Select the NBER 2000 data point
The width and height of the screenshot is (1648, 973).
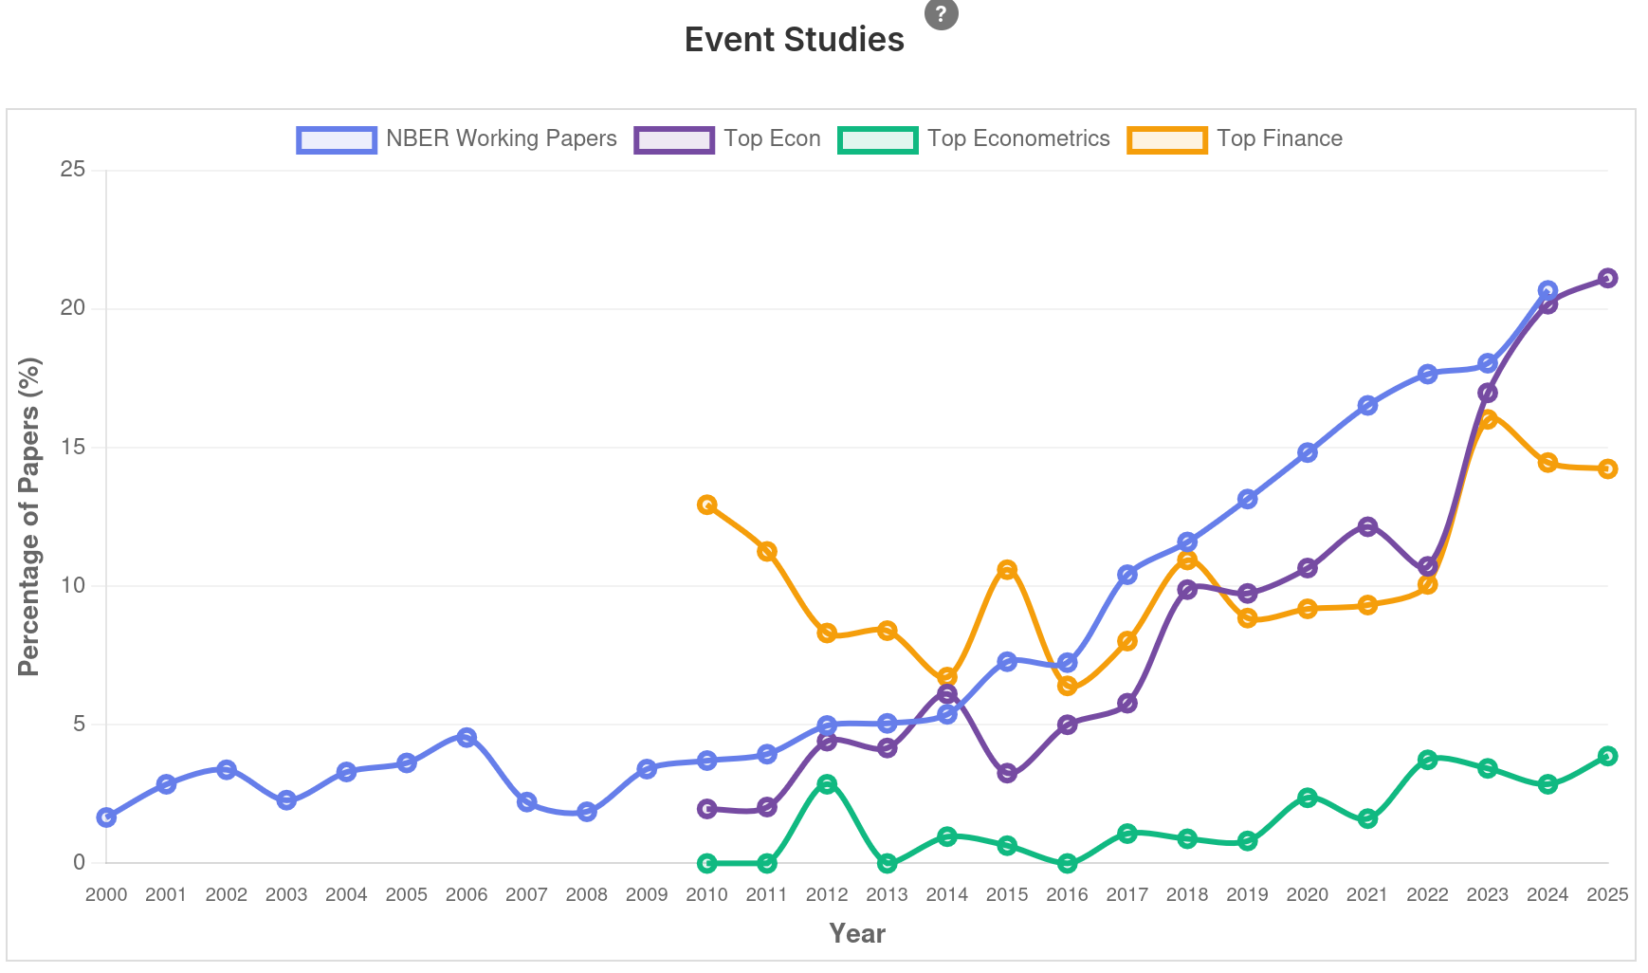click(x=106, y=817)
